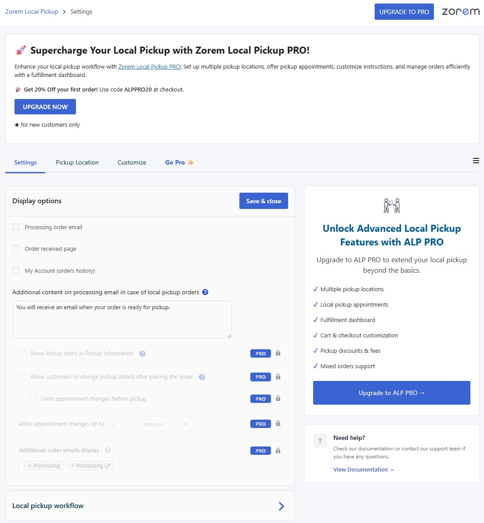The height and width of the screenshot is (523, 484).
Task: Click the 'Mixed orders support' feature text
Action: pos(347,366)
